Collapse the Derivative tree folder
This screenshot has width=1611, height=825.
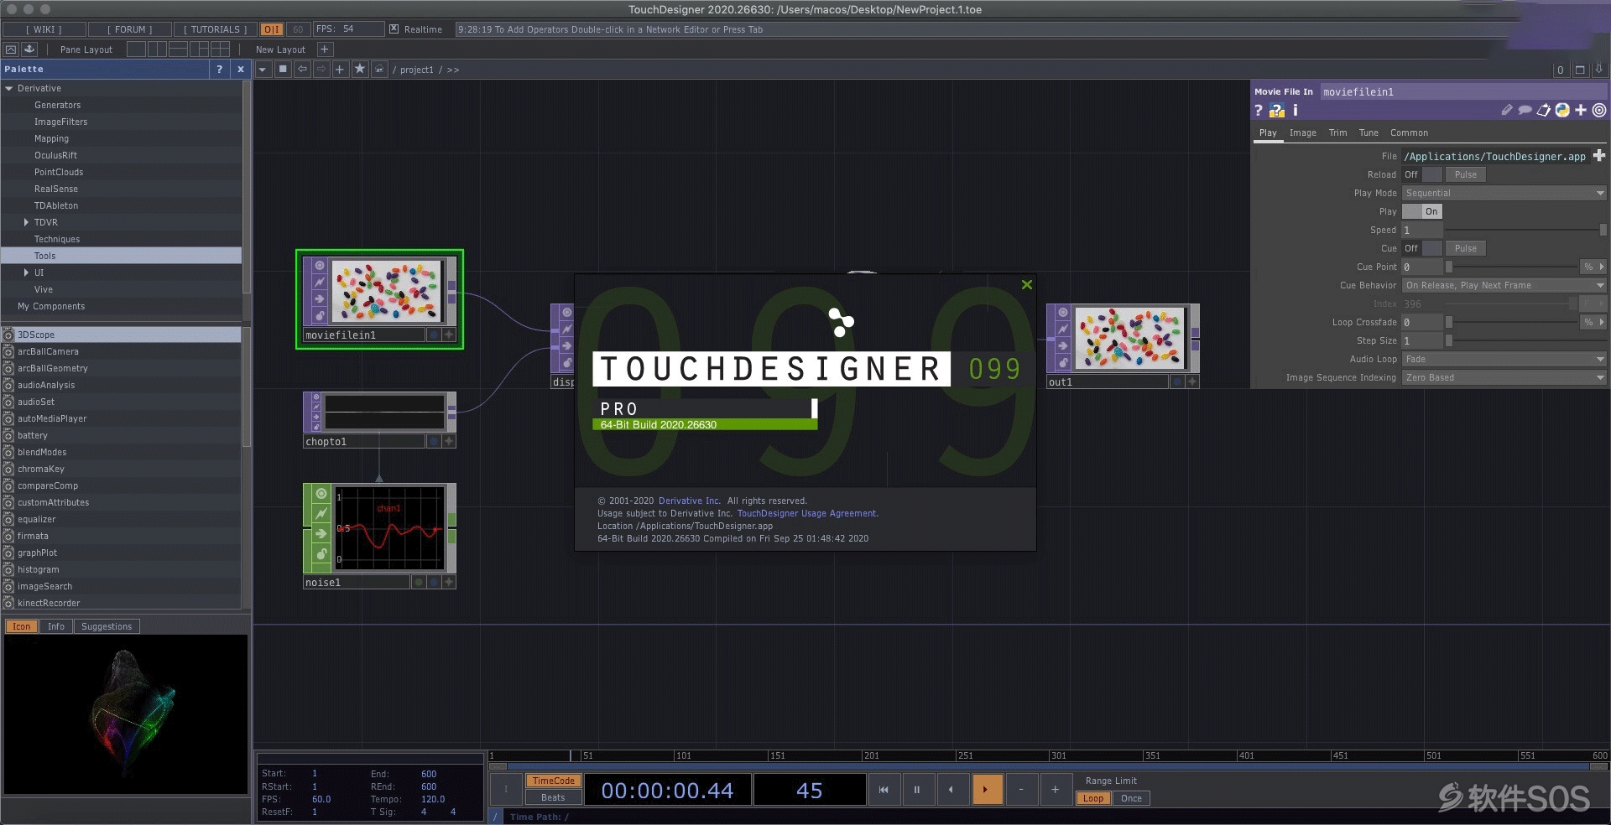tap(9, 88)
